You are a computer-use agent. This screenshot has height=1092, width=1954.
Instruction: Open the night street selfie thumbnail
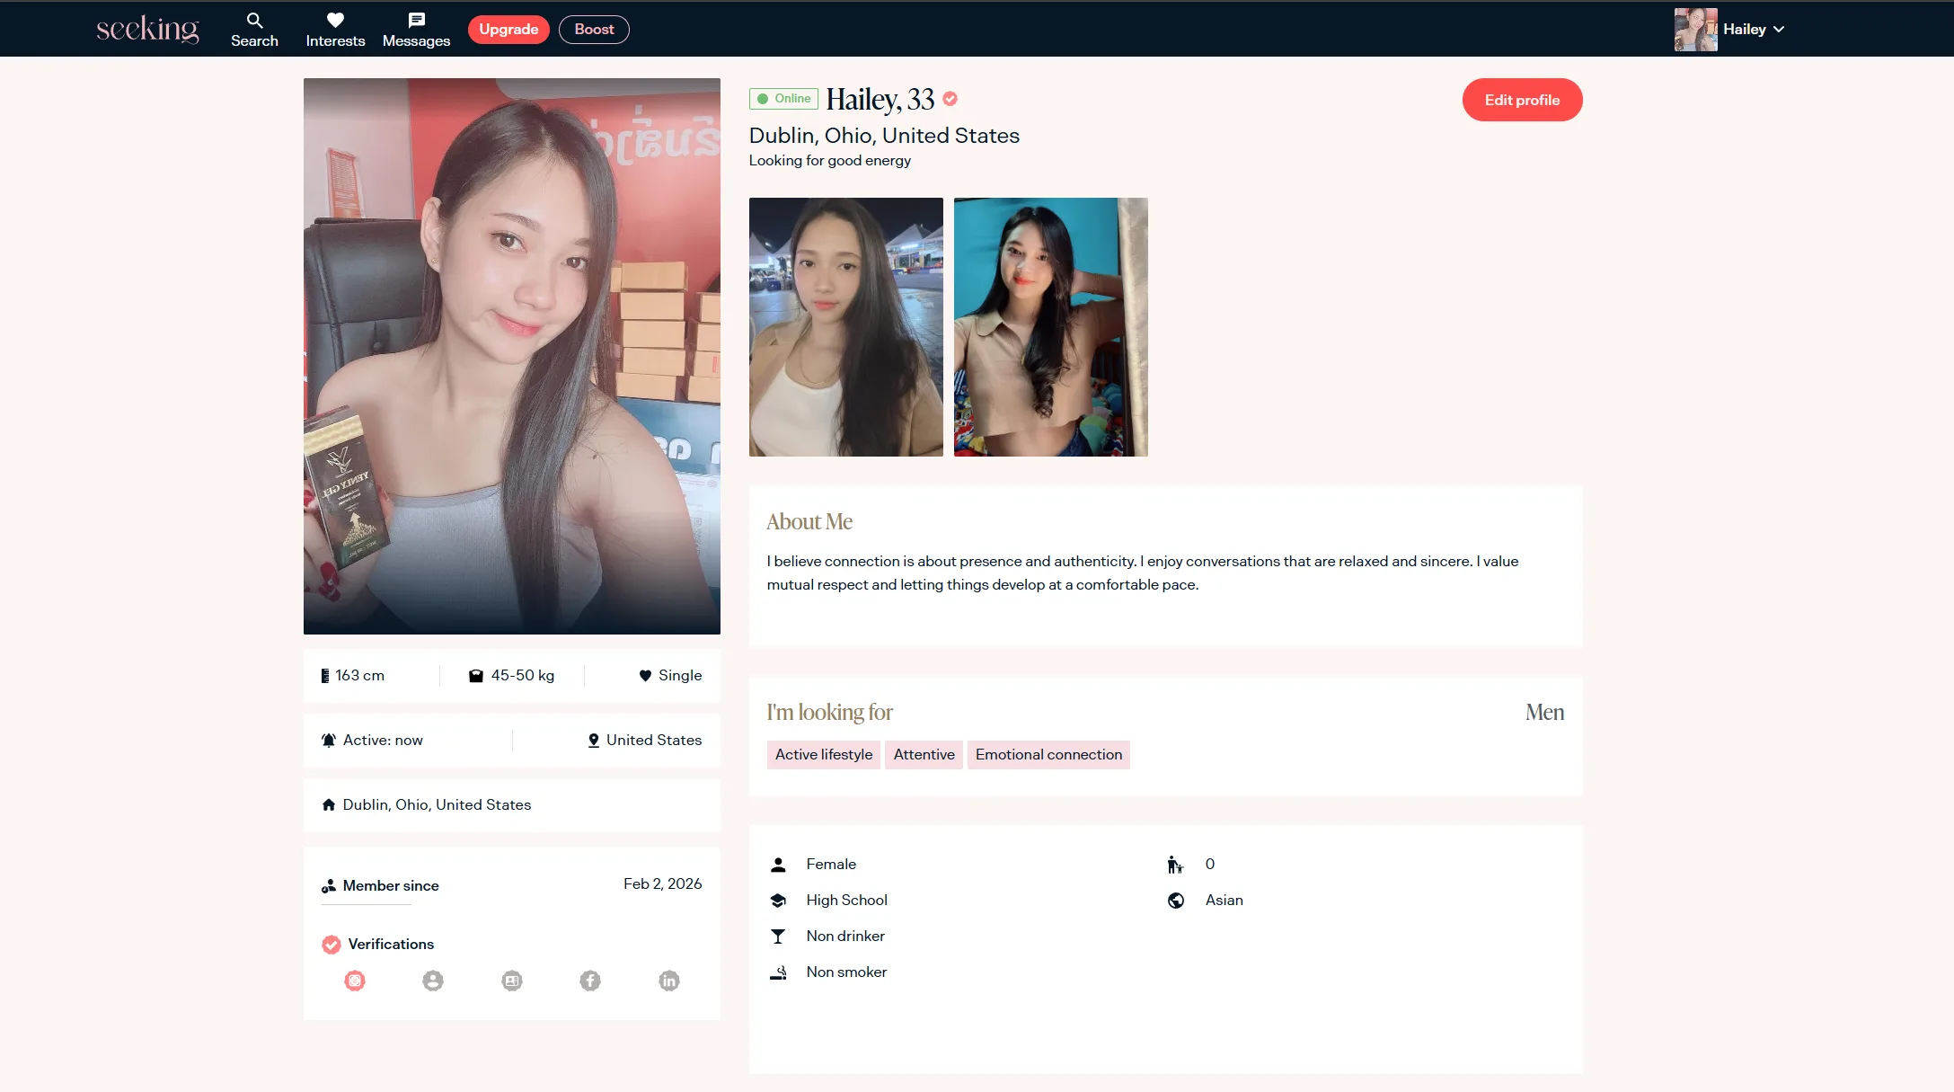846,327
